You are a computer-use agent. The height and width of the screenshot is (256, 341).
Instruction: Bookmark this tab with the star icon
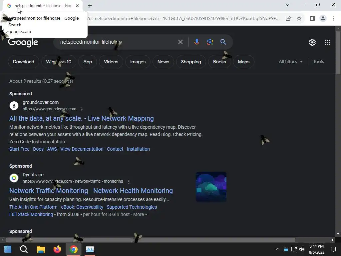pos(299,19)
